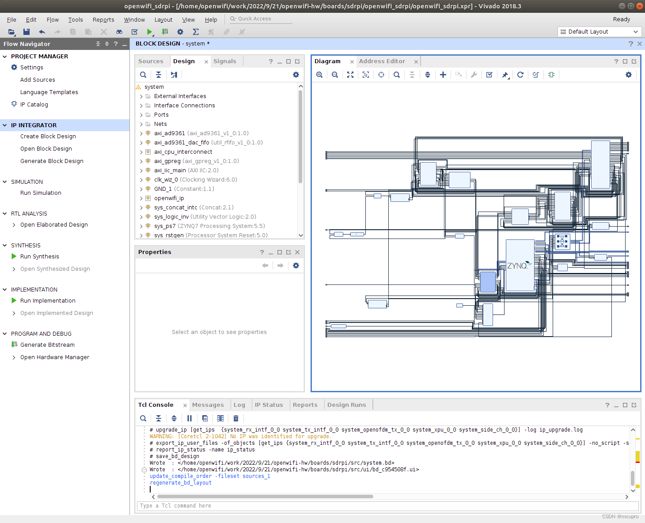Open IP Catalog
This screenshot has width=645, height=523.
click(x=34, y=105)
